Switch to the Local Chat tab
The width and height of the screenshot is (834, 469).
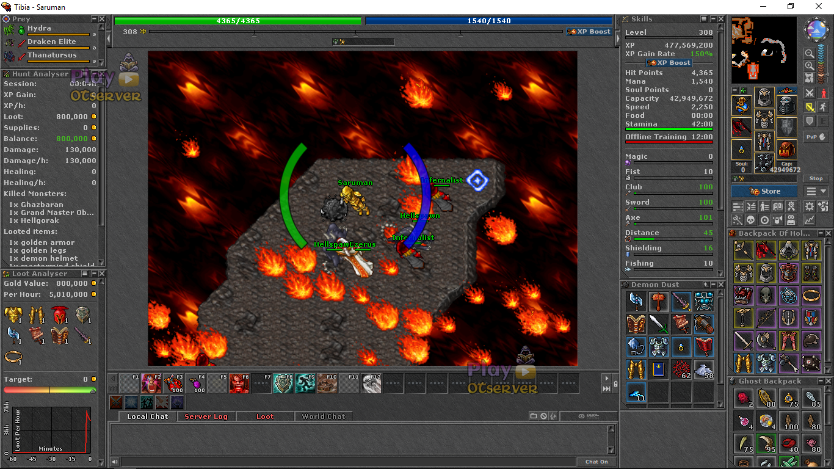coord(147,416)
